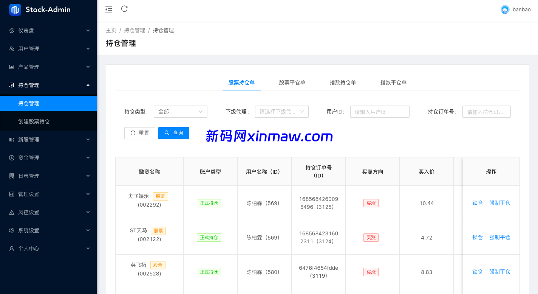Open 用户管理 sidebar menu
This screenshot has height=294, width=538.
[48, 49]
